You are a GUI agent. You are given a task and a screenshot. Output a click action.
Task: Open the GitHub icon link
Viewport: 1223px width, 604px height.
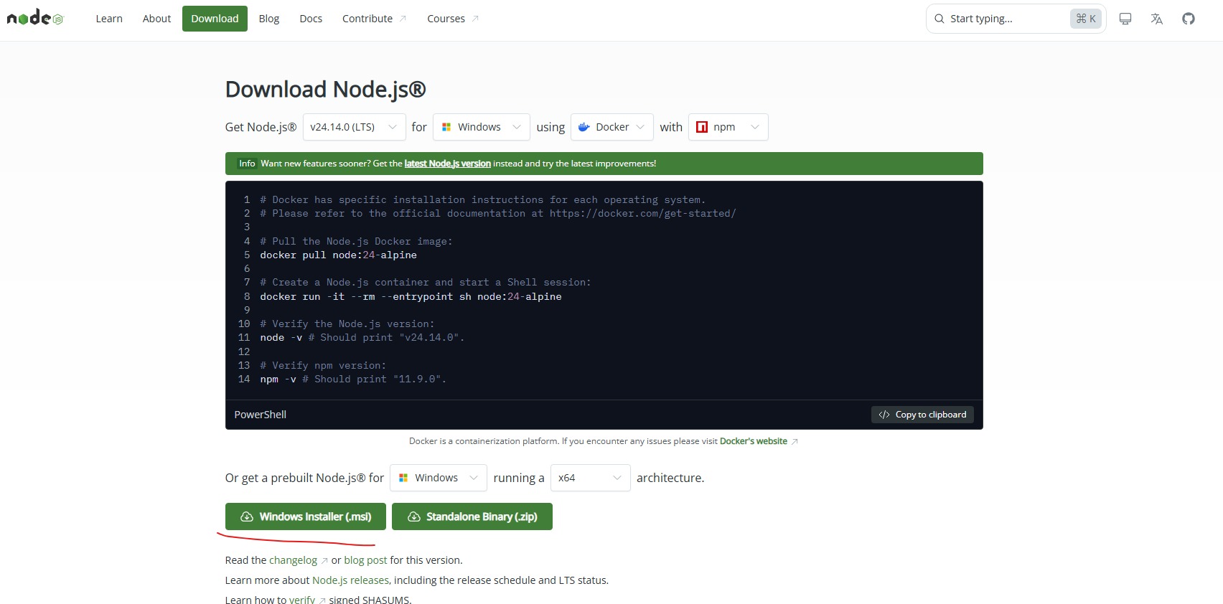[x=1189, y=19]
